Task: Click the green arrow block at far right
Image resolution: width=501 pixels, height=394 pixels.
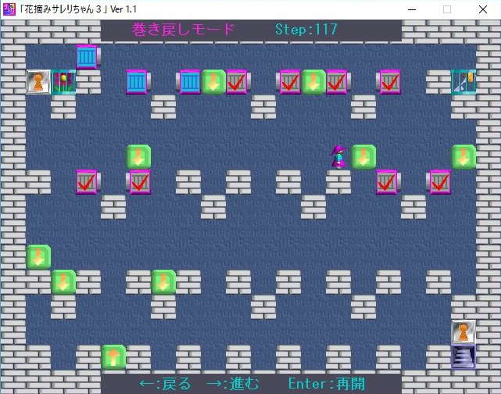Action: 463,156
